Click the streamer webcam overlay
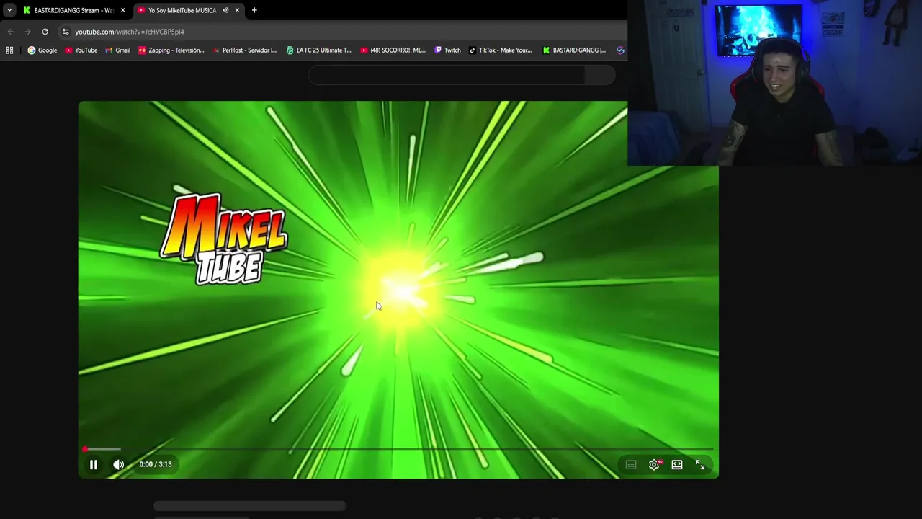Viewport: 922px width, 519px height. click(x=774, y=83)
